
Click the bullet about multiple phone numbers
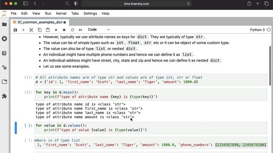point(119,55)
